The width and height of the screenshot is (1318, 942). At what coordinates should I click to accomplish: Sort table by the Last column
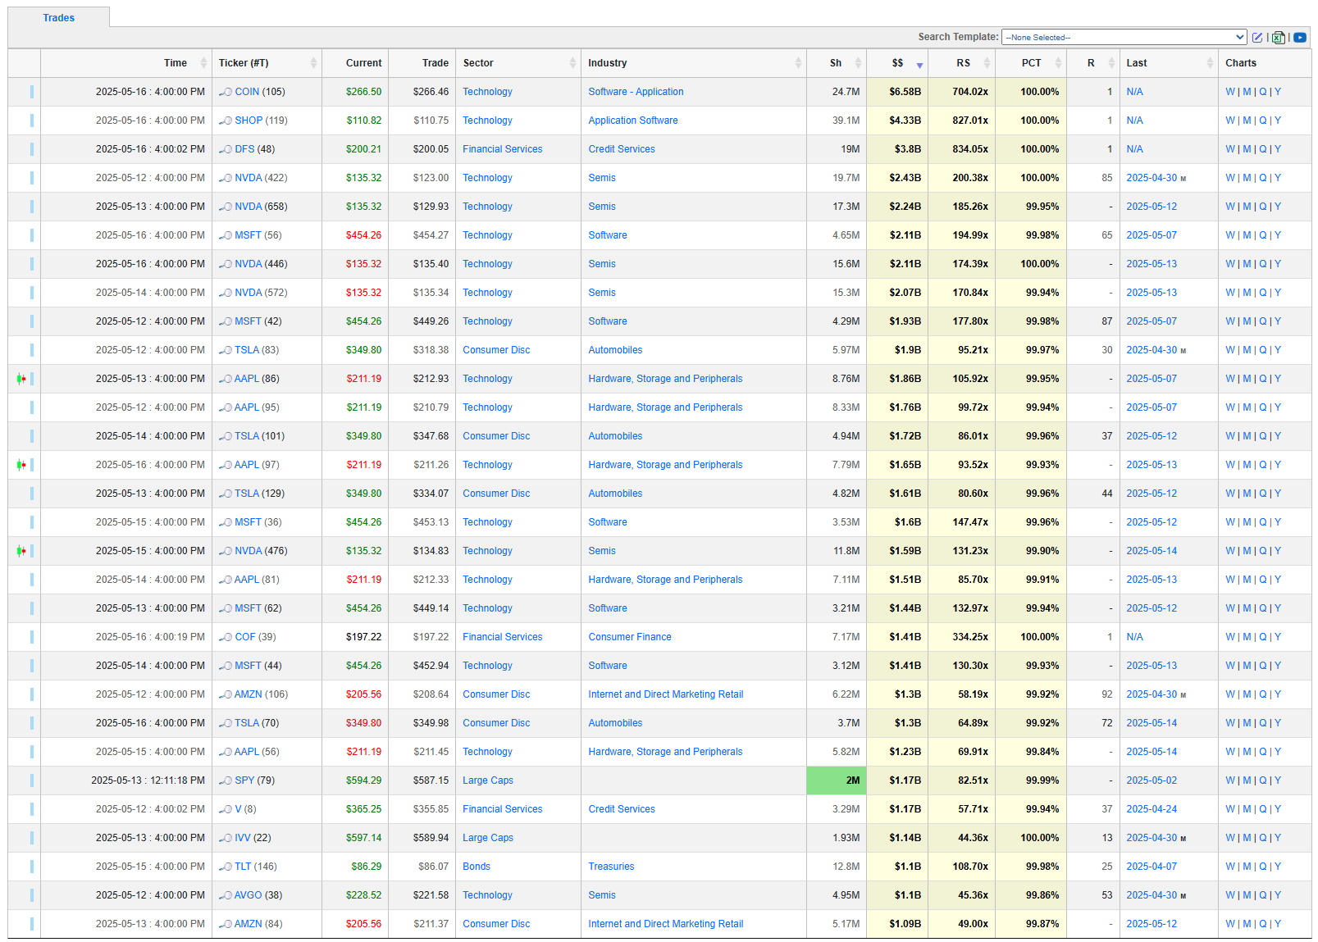click(x=1169, y=63)
